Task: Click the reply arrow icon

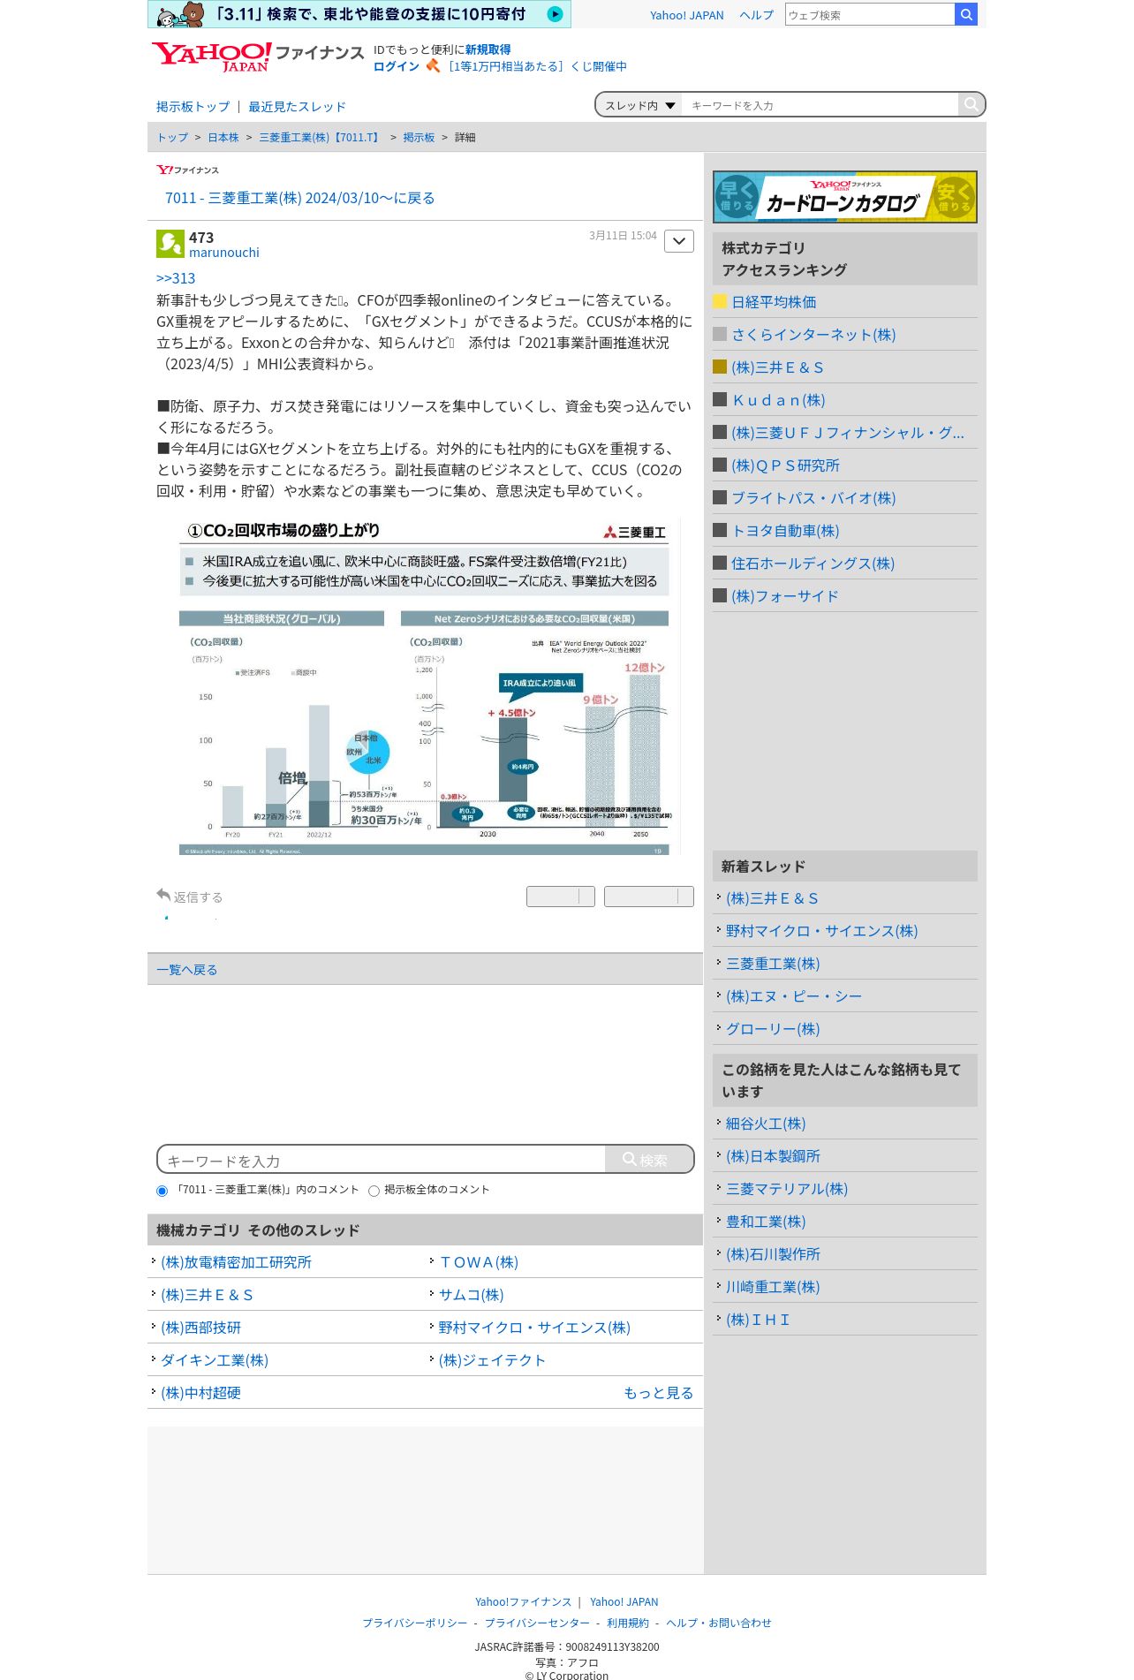Action: pyautogui.click(x=163, y=895)
